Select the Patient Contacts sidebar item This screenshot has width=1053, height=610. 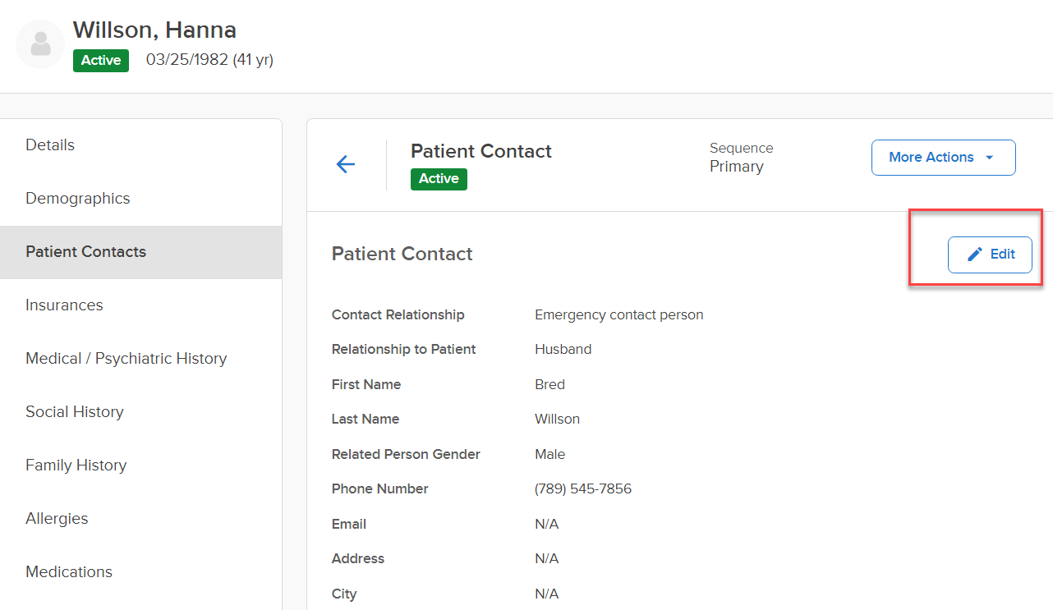point(140,252)
